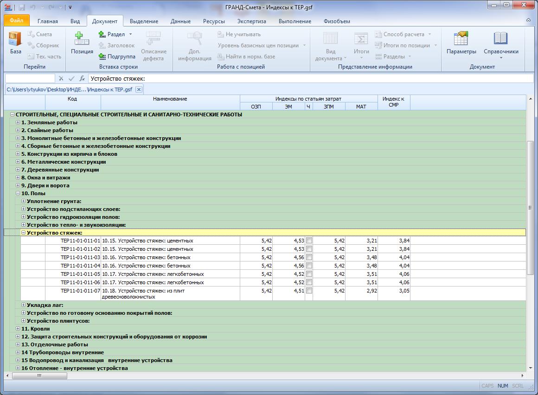
Task: Click the МАТ column header
Action: (x=361, y=107)
